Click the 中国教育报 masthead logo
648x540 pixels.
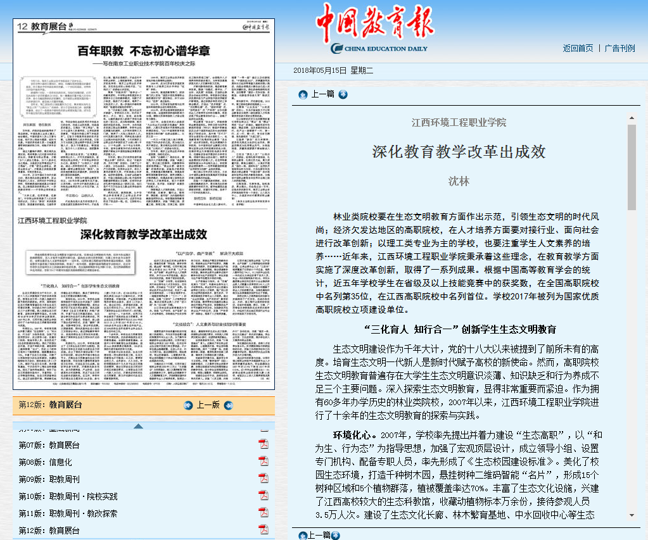pos(375,22)
